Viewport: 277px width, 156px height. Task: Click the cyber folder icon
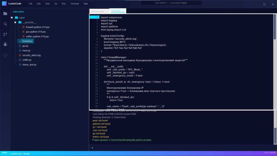coord(17,18)
